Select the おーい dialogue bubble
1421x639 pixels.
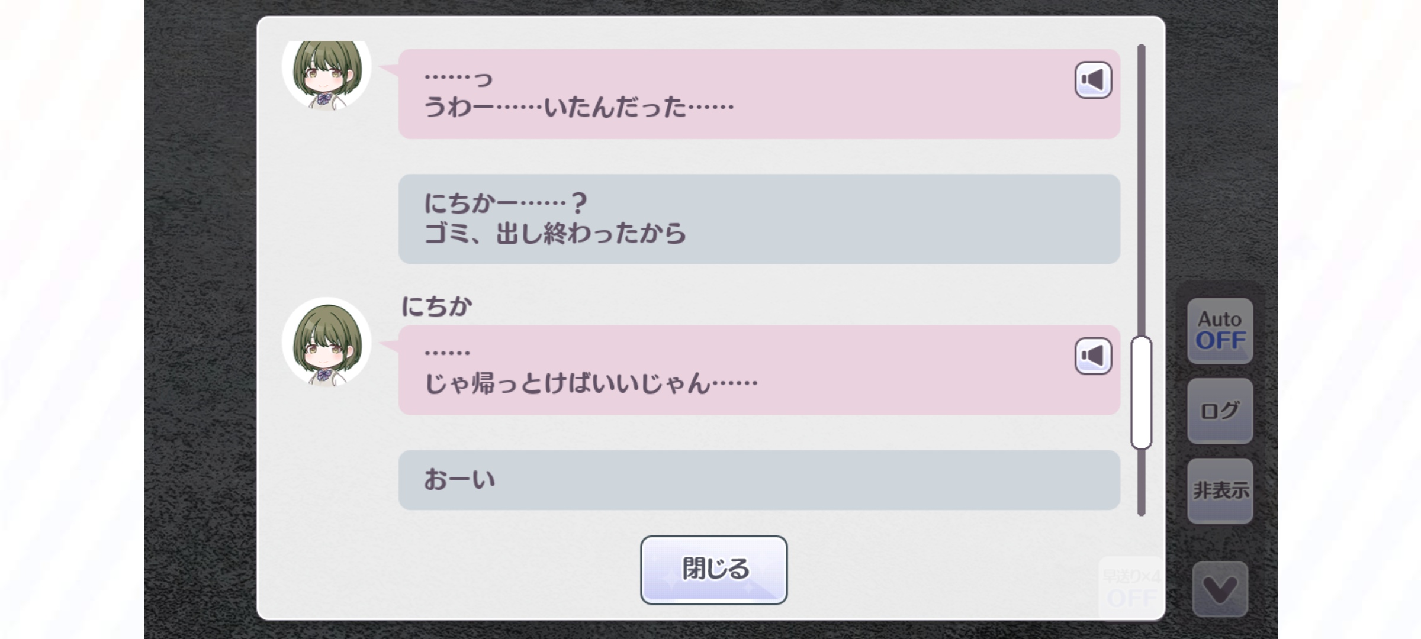(759, 480)
